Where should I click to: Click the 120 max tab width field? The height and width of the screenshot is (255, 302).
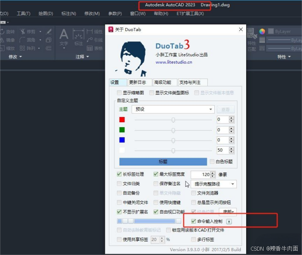pos(201,175)
